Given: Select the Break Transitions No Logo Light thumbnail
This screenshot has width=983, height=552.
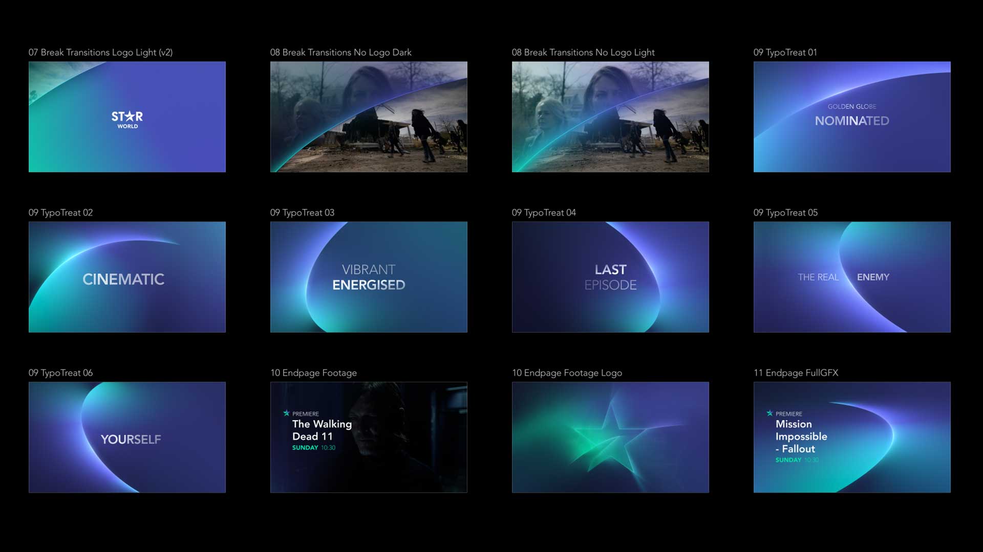Looking at the screenshot, I should click(x=610, y=117).
